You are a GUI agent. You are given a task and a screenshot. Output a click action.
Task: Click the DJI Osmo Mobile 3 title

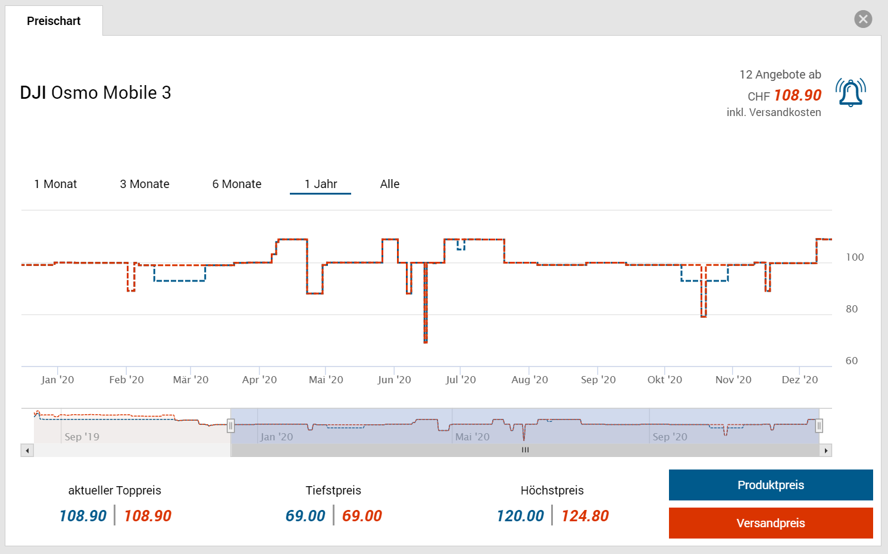tap(95, 93)
